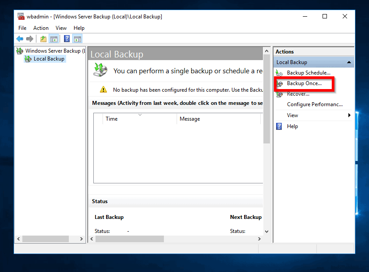Open the File menu

[x=22, y=28]
